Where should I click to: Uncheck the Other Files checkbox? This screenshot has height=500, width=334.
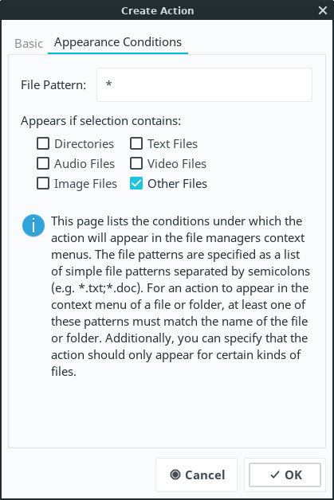(136, 183)
